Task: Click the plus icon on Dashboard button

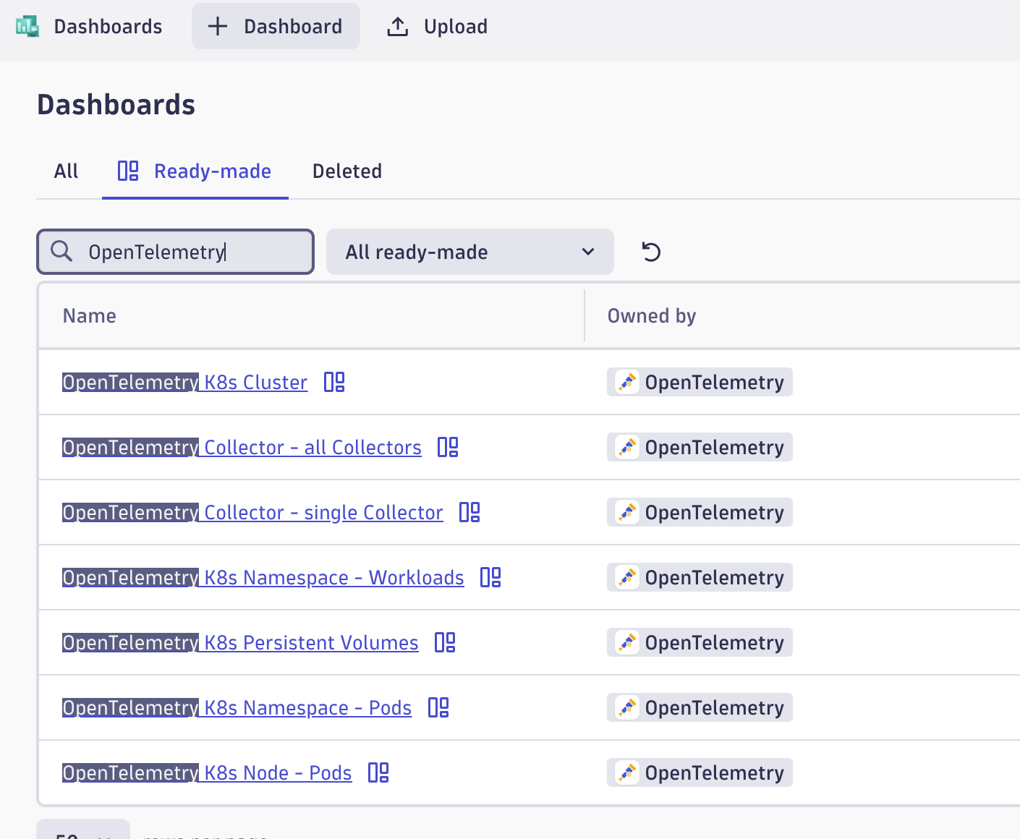Action: tap(216, 26)
